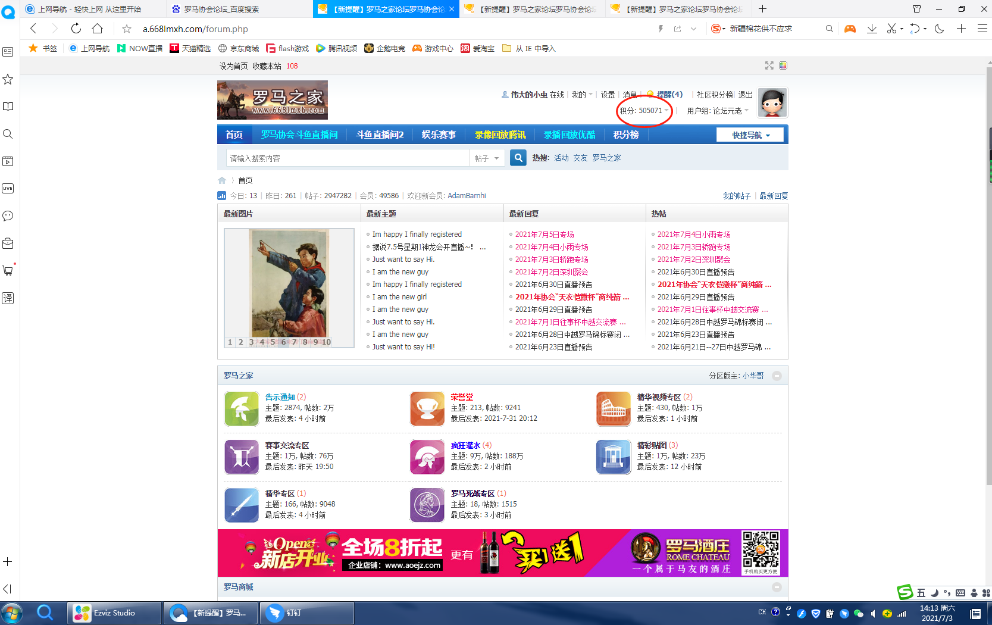
Task: Open the translate icon in the left sidebar
Action: 8,298
